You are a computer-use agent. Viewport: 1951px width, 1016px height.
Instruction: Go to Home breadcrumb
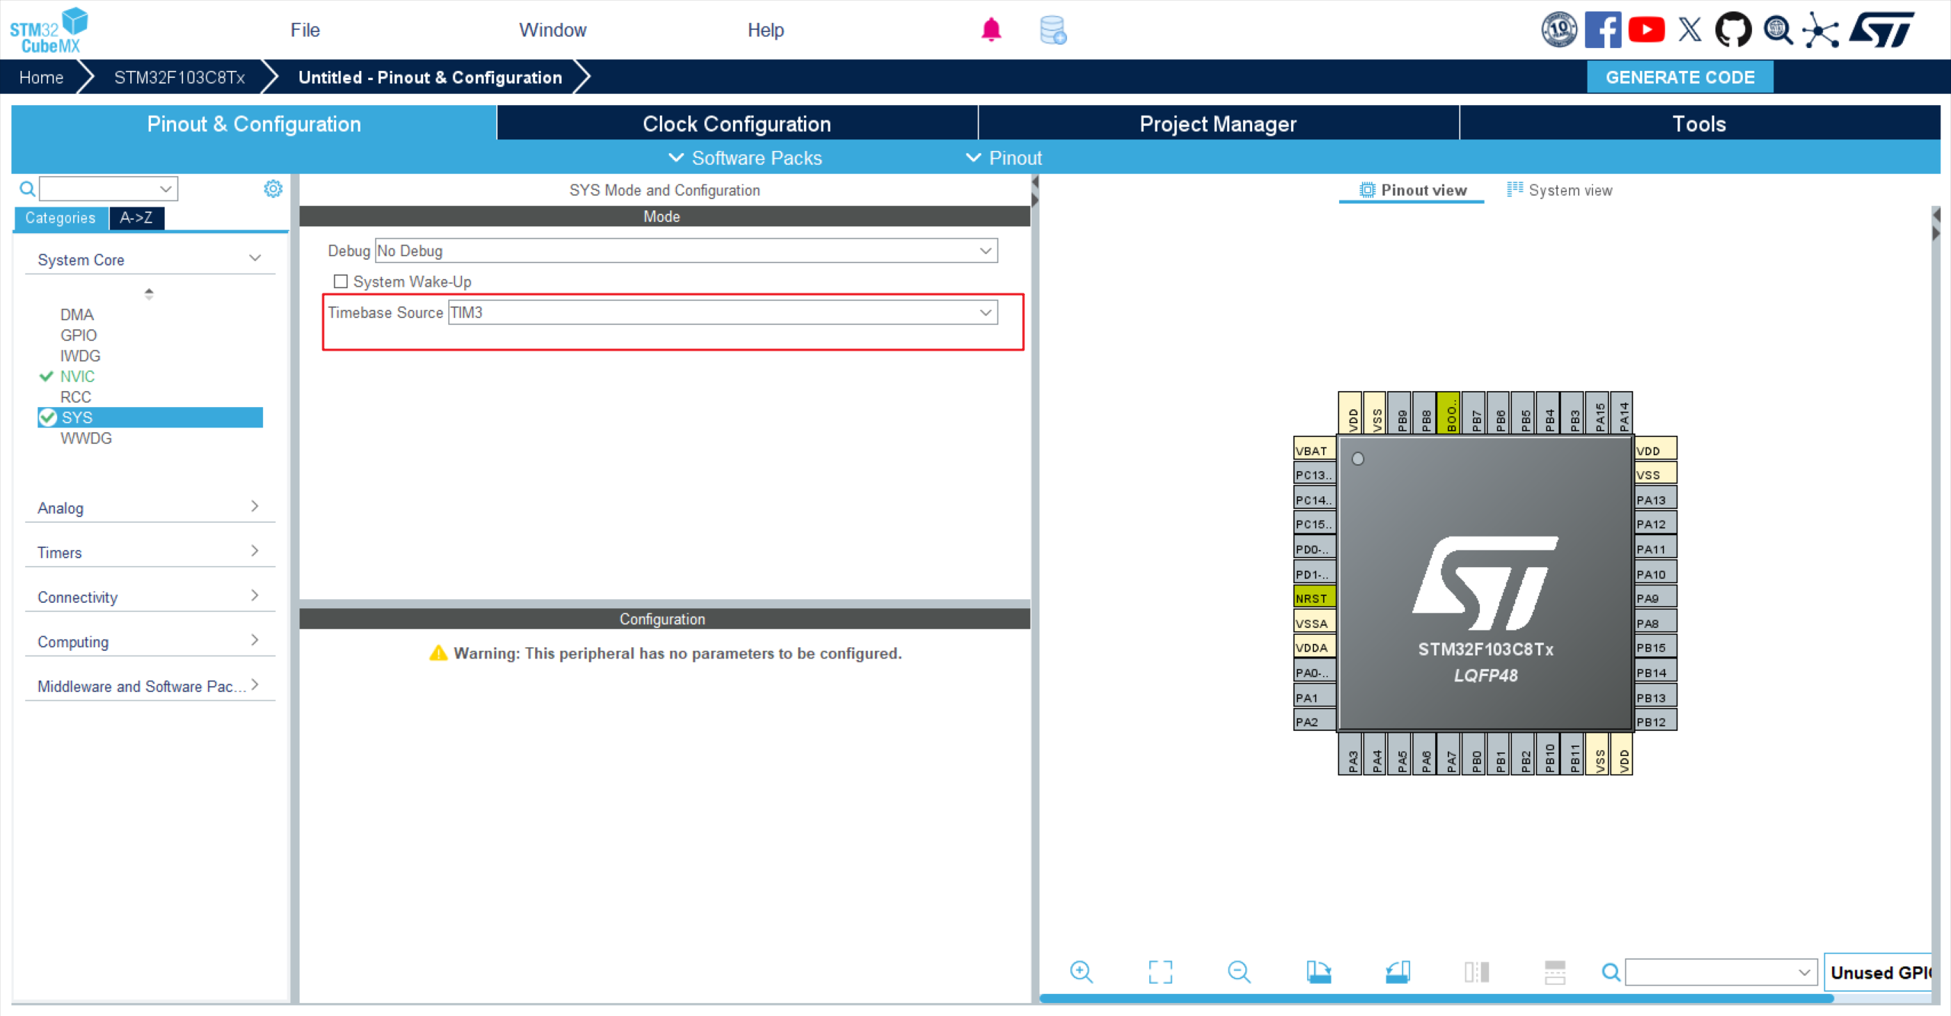(41, 77)
